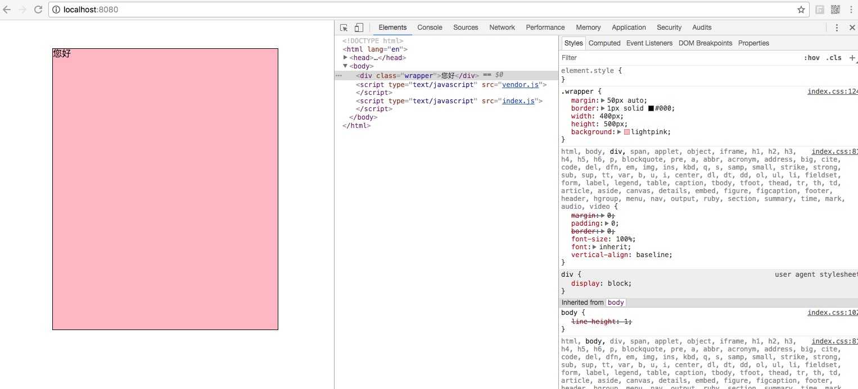858x389 pixels.
Task: Click the body inherited-from label
Action: (x=616, y=303)
